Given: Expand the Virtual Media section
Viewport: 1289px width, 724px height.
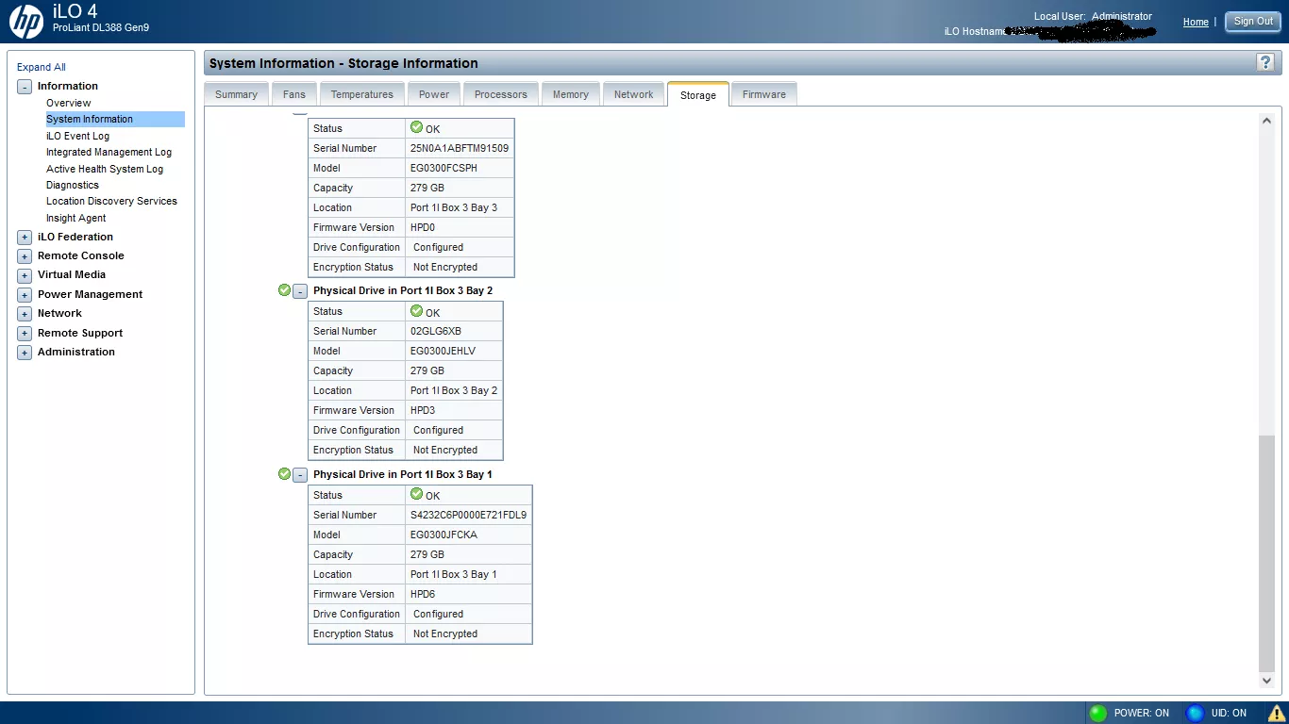Looking at the screenshot, I should pyautogui.click(x=25, y=275).
